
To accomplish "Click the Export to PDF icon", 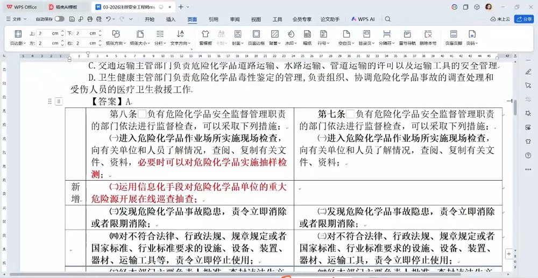I will click(81, 19).
